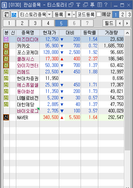Click the 신 badge next to LG헬로비전
The width and height of the screenshot is (133, 188).
pos(6,98)
